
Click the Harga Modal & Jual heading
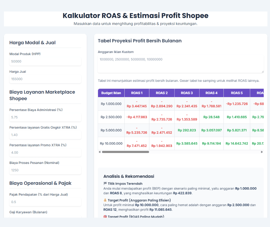(x=32, y=43)
